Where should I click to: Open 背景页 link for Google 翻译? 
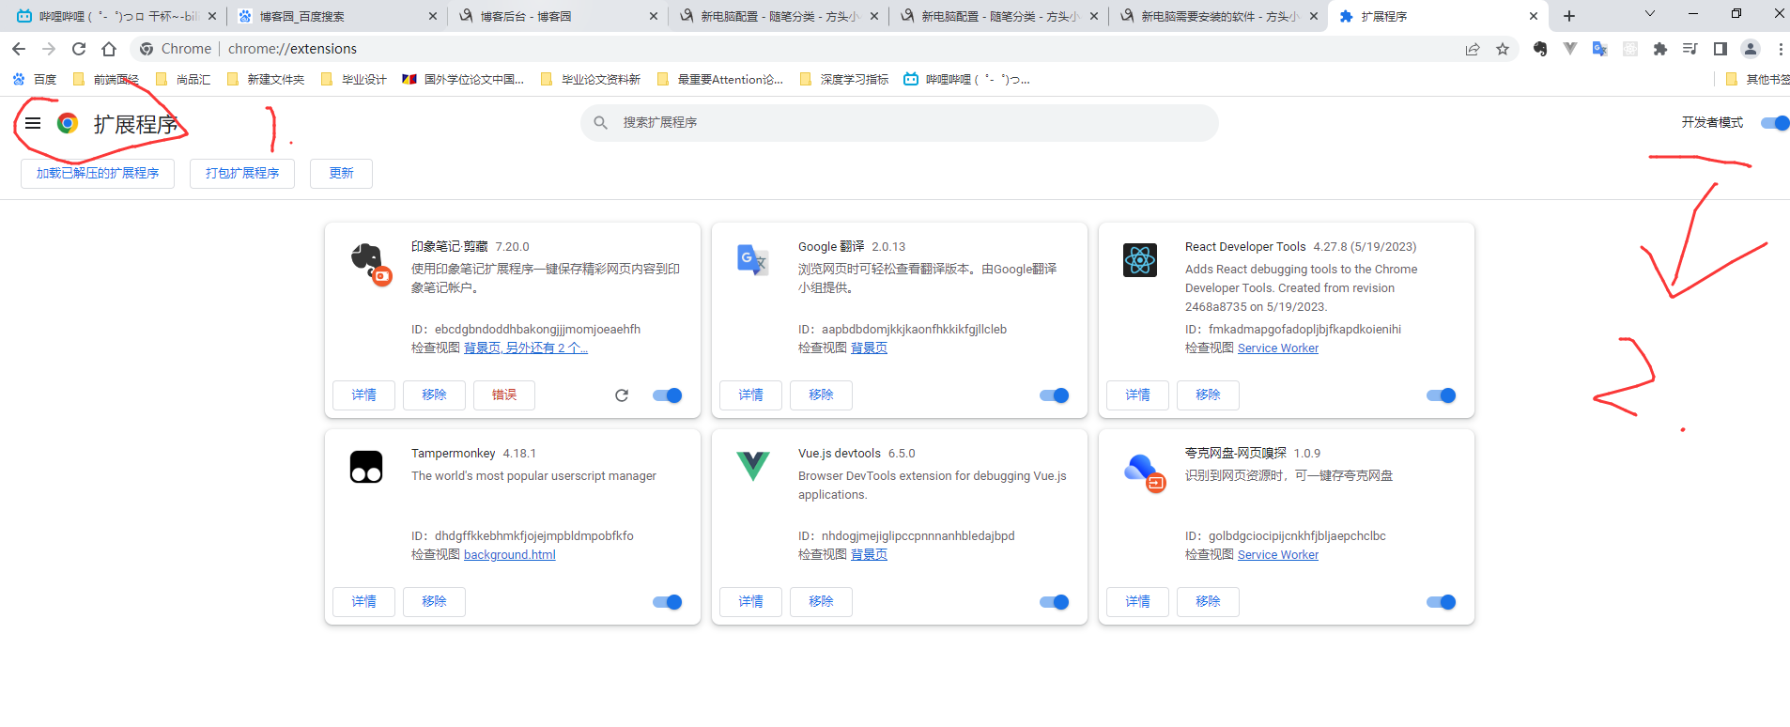click(x=869, y=348)
